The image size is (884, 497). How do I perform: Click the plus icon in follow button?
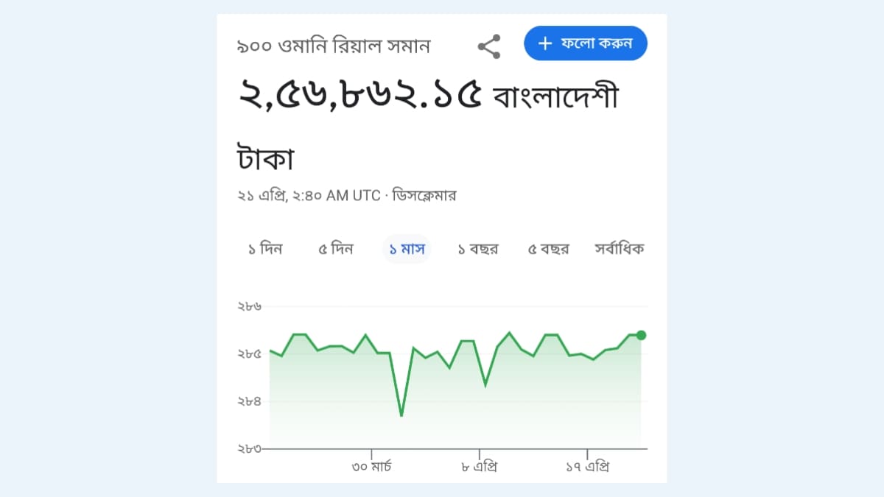click(544, 43)
